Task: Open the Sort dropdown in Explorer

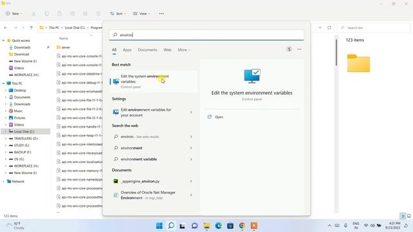Action: click(x=117, y=14)
